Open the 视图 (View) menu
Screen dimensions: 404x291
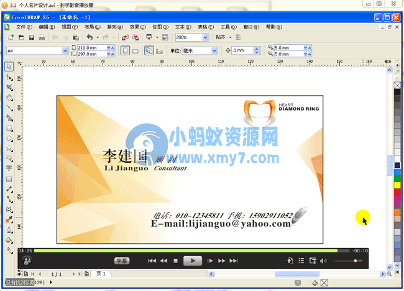[70, 27]
